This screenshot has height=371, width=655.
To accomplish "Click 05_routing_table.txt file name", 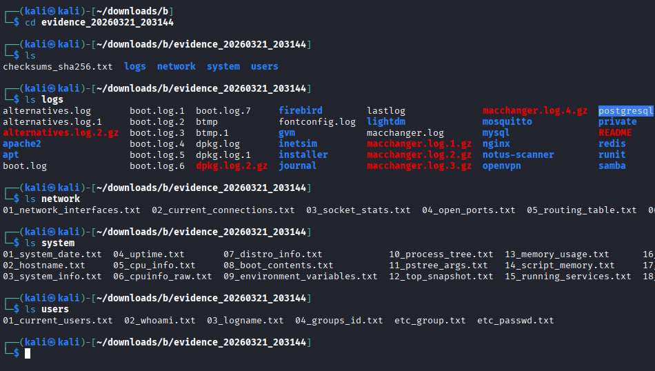I will click(582, 210).
